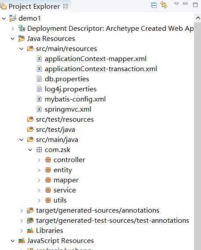
Task: Open the View Menu triangle dropdown
Action: pyautogui.click(x=176, y=4)
